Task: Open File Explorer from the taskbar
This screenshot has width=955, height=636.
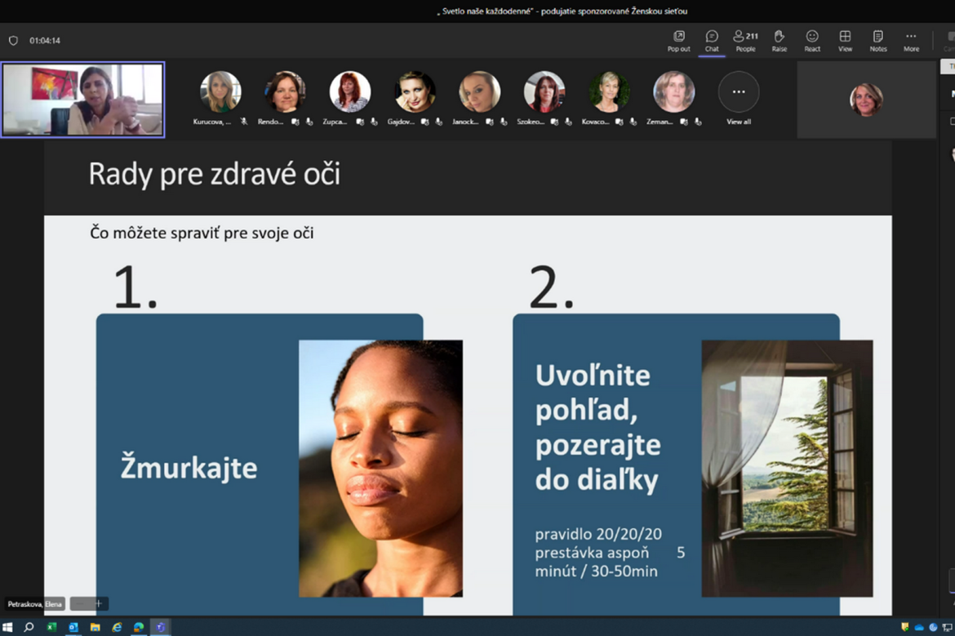Action: point(95,627)
